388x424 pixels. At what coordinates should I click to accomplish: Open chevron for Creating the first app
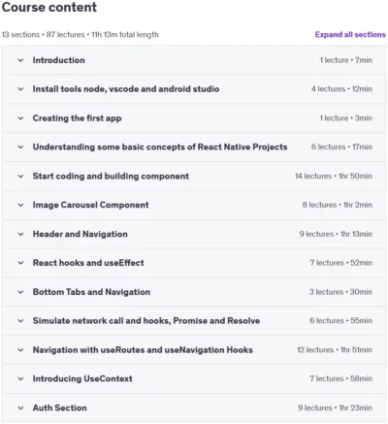(x=20, y=118)
